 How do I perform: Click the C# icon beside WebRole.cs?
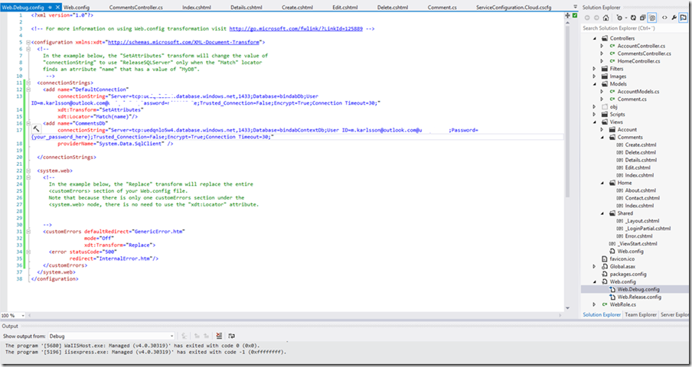pos(605,304)
